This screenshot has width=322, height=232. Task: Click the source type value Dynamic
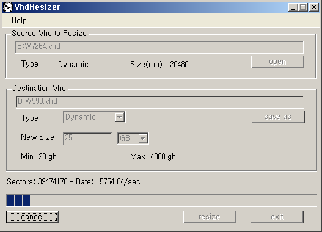click(73, 64)
